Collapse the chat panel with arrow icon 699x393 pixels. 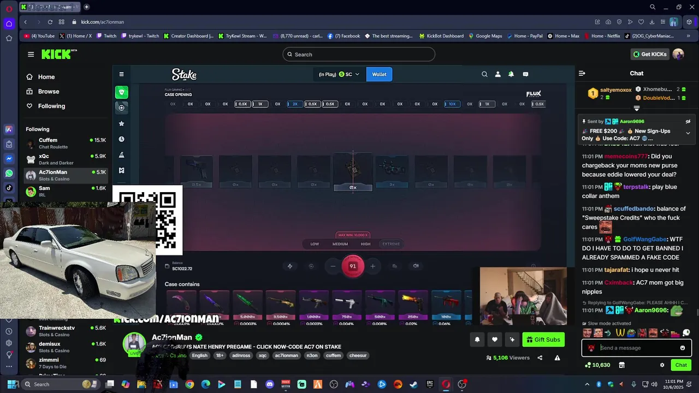582,73
